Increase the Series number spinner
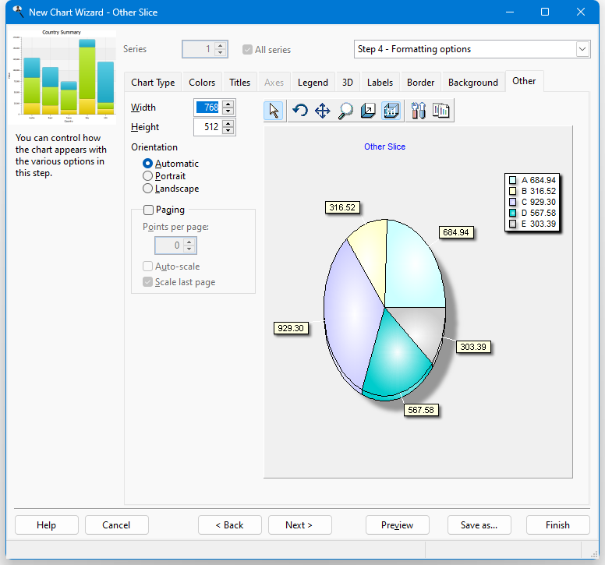Screen dimensions: 605x565 tap(221, 45)
